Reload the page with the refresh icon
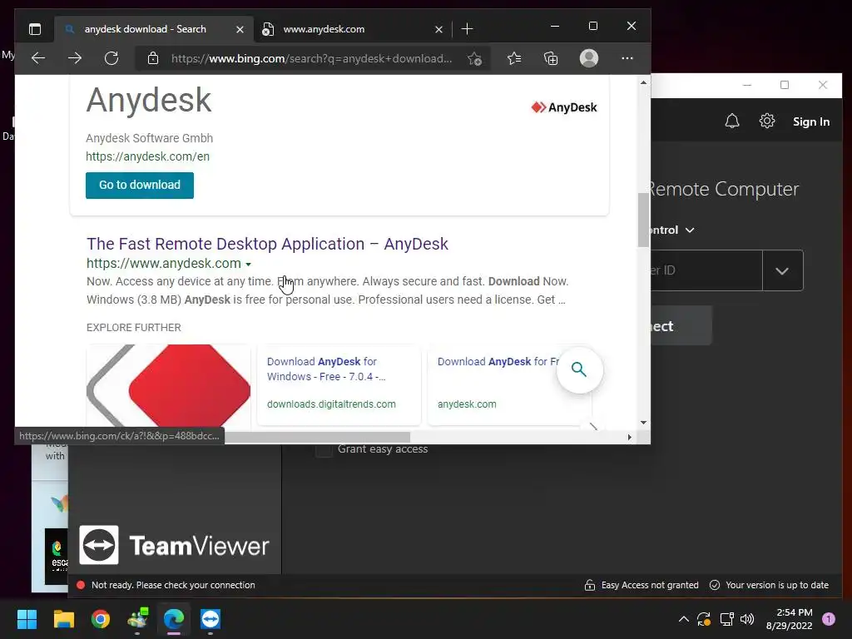The width and height of the screenshot is (852, 639). [x=111, y=58]
